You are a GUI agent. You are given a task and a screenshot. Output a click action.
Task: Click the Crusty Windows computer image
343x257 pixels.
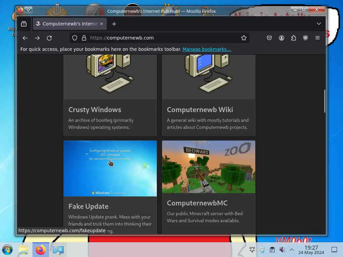110,77
